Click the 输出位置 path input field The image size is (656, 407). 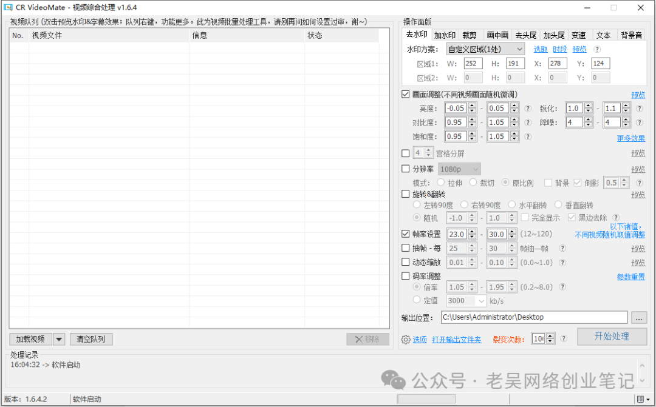(533, 317)
